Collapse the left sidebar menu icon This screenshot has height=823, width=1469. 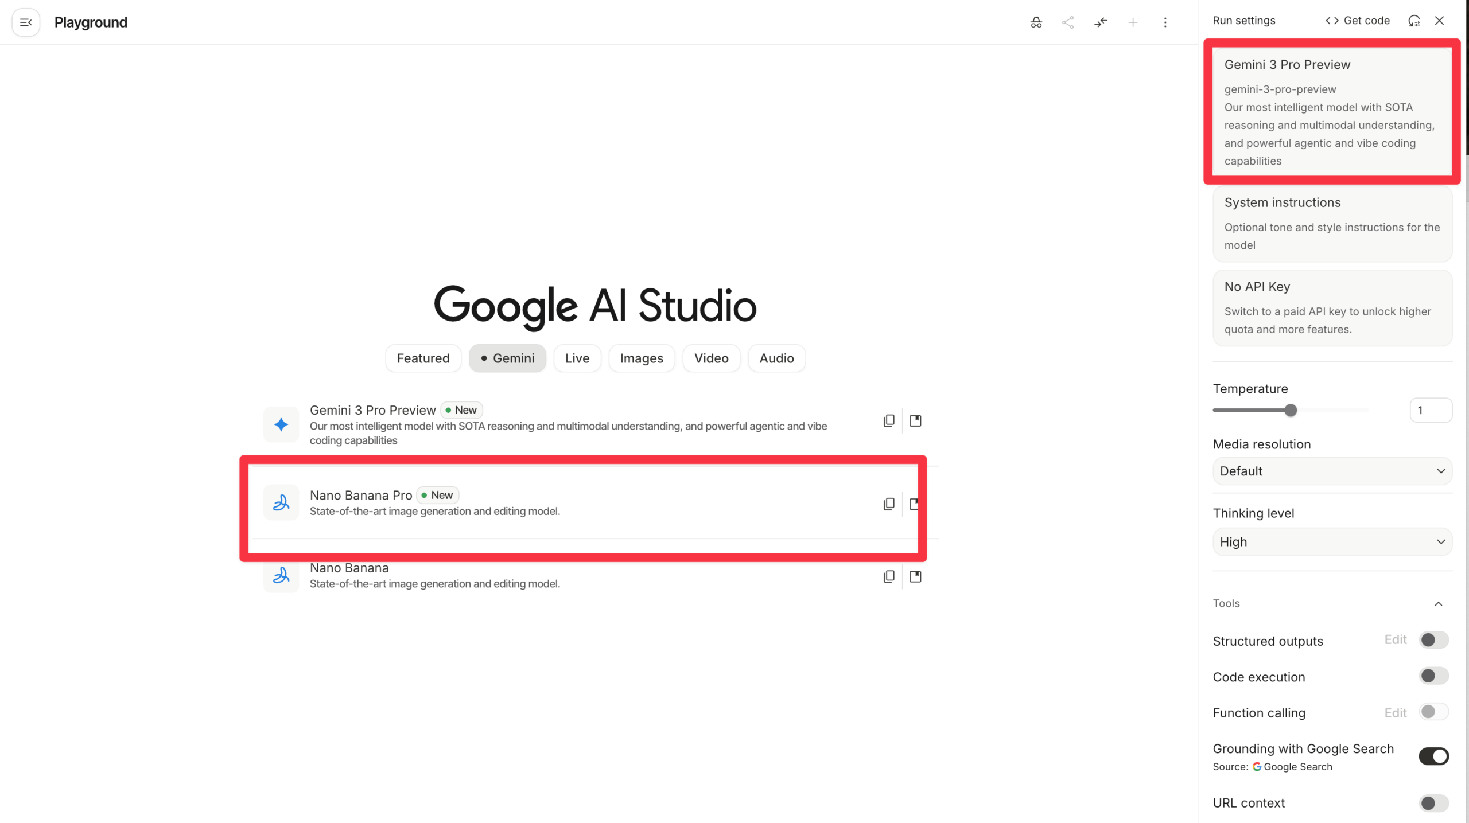(26, 22)
